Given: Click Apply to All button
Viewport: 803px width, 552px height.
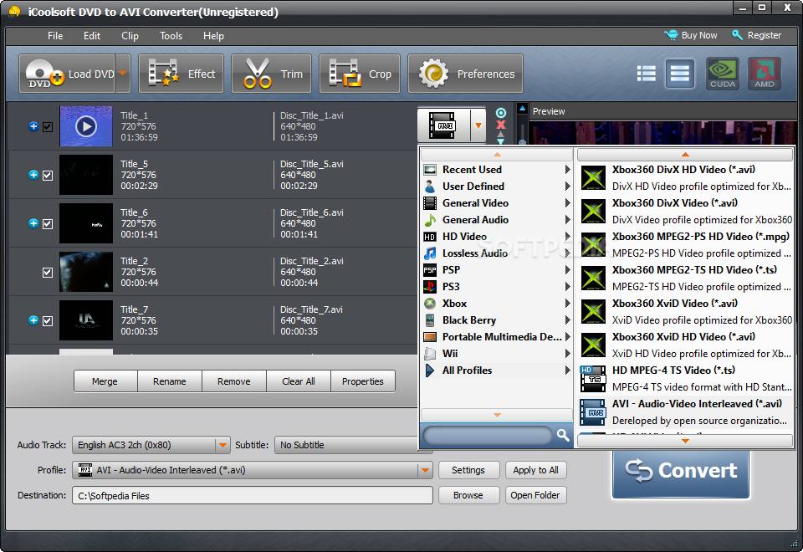Looking at the screenshot, I should 535,470.
